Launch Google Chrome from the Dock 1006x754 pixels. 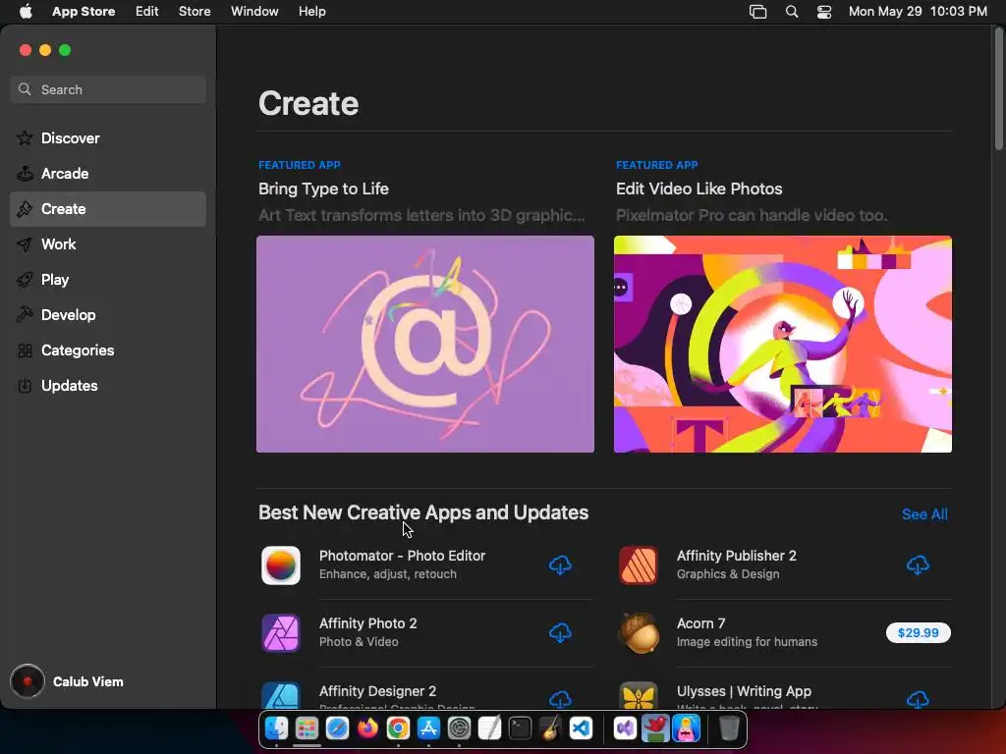[x=399, y=728]
